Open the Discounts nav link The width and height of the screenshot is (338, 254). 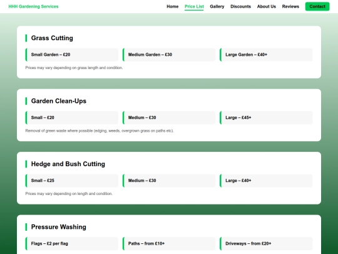coord(240,6)
